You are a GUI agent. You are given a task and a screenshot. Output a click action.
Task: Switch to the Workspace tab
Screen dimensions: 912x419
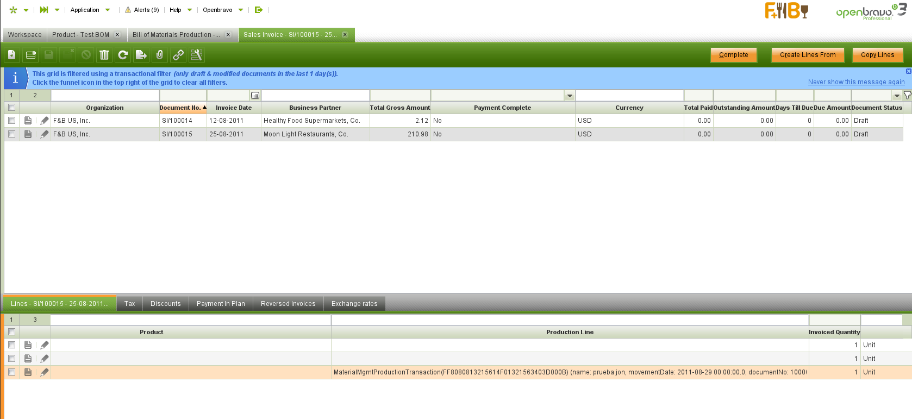pyautogui.click(x=25, y=35)
